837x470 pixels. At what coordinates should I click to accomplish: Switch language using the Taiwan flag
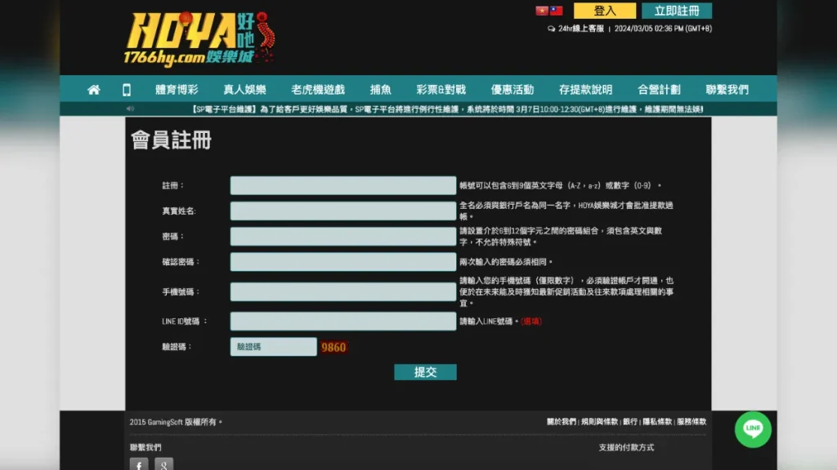tap(557, 10)
